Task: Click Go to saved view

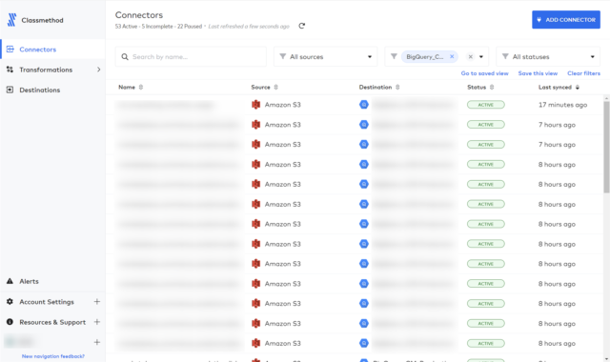Action: pos(485,73)
